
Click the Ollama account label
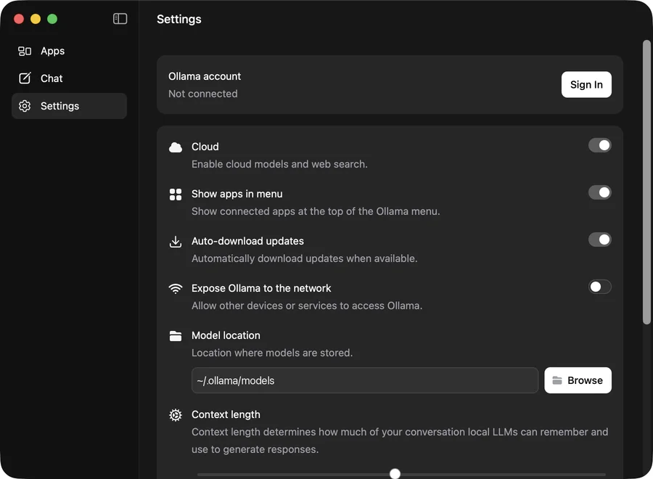pos(205,76)
